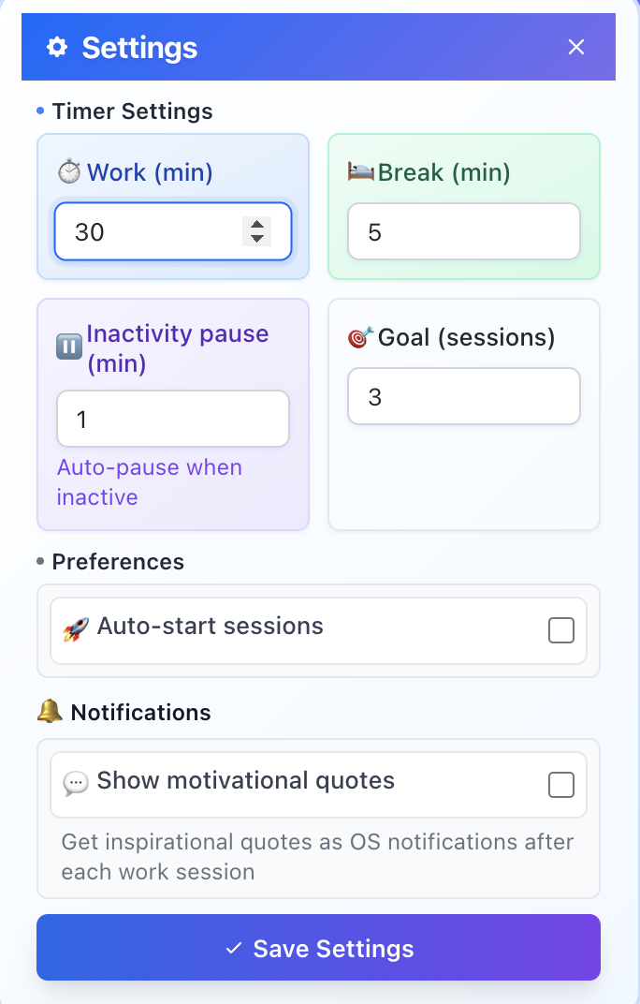Click the bed icon next to Break (min)
This screenshot has height=1004, width=640.
[359, 172]
